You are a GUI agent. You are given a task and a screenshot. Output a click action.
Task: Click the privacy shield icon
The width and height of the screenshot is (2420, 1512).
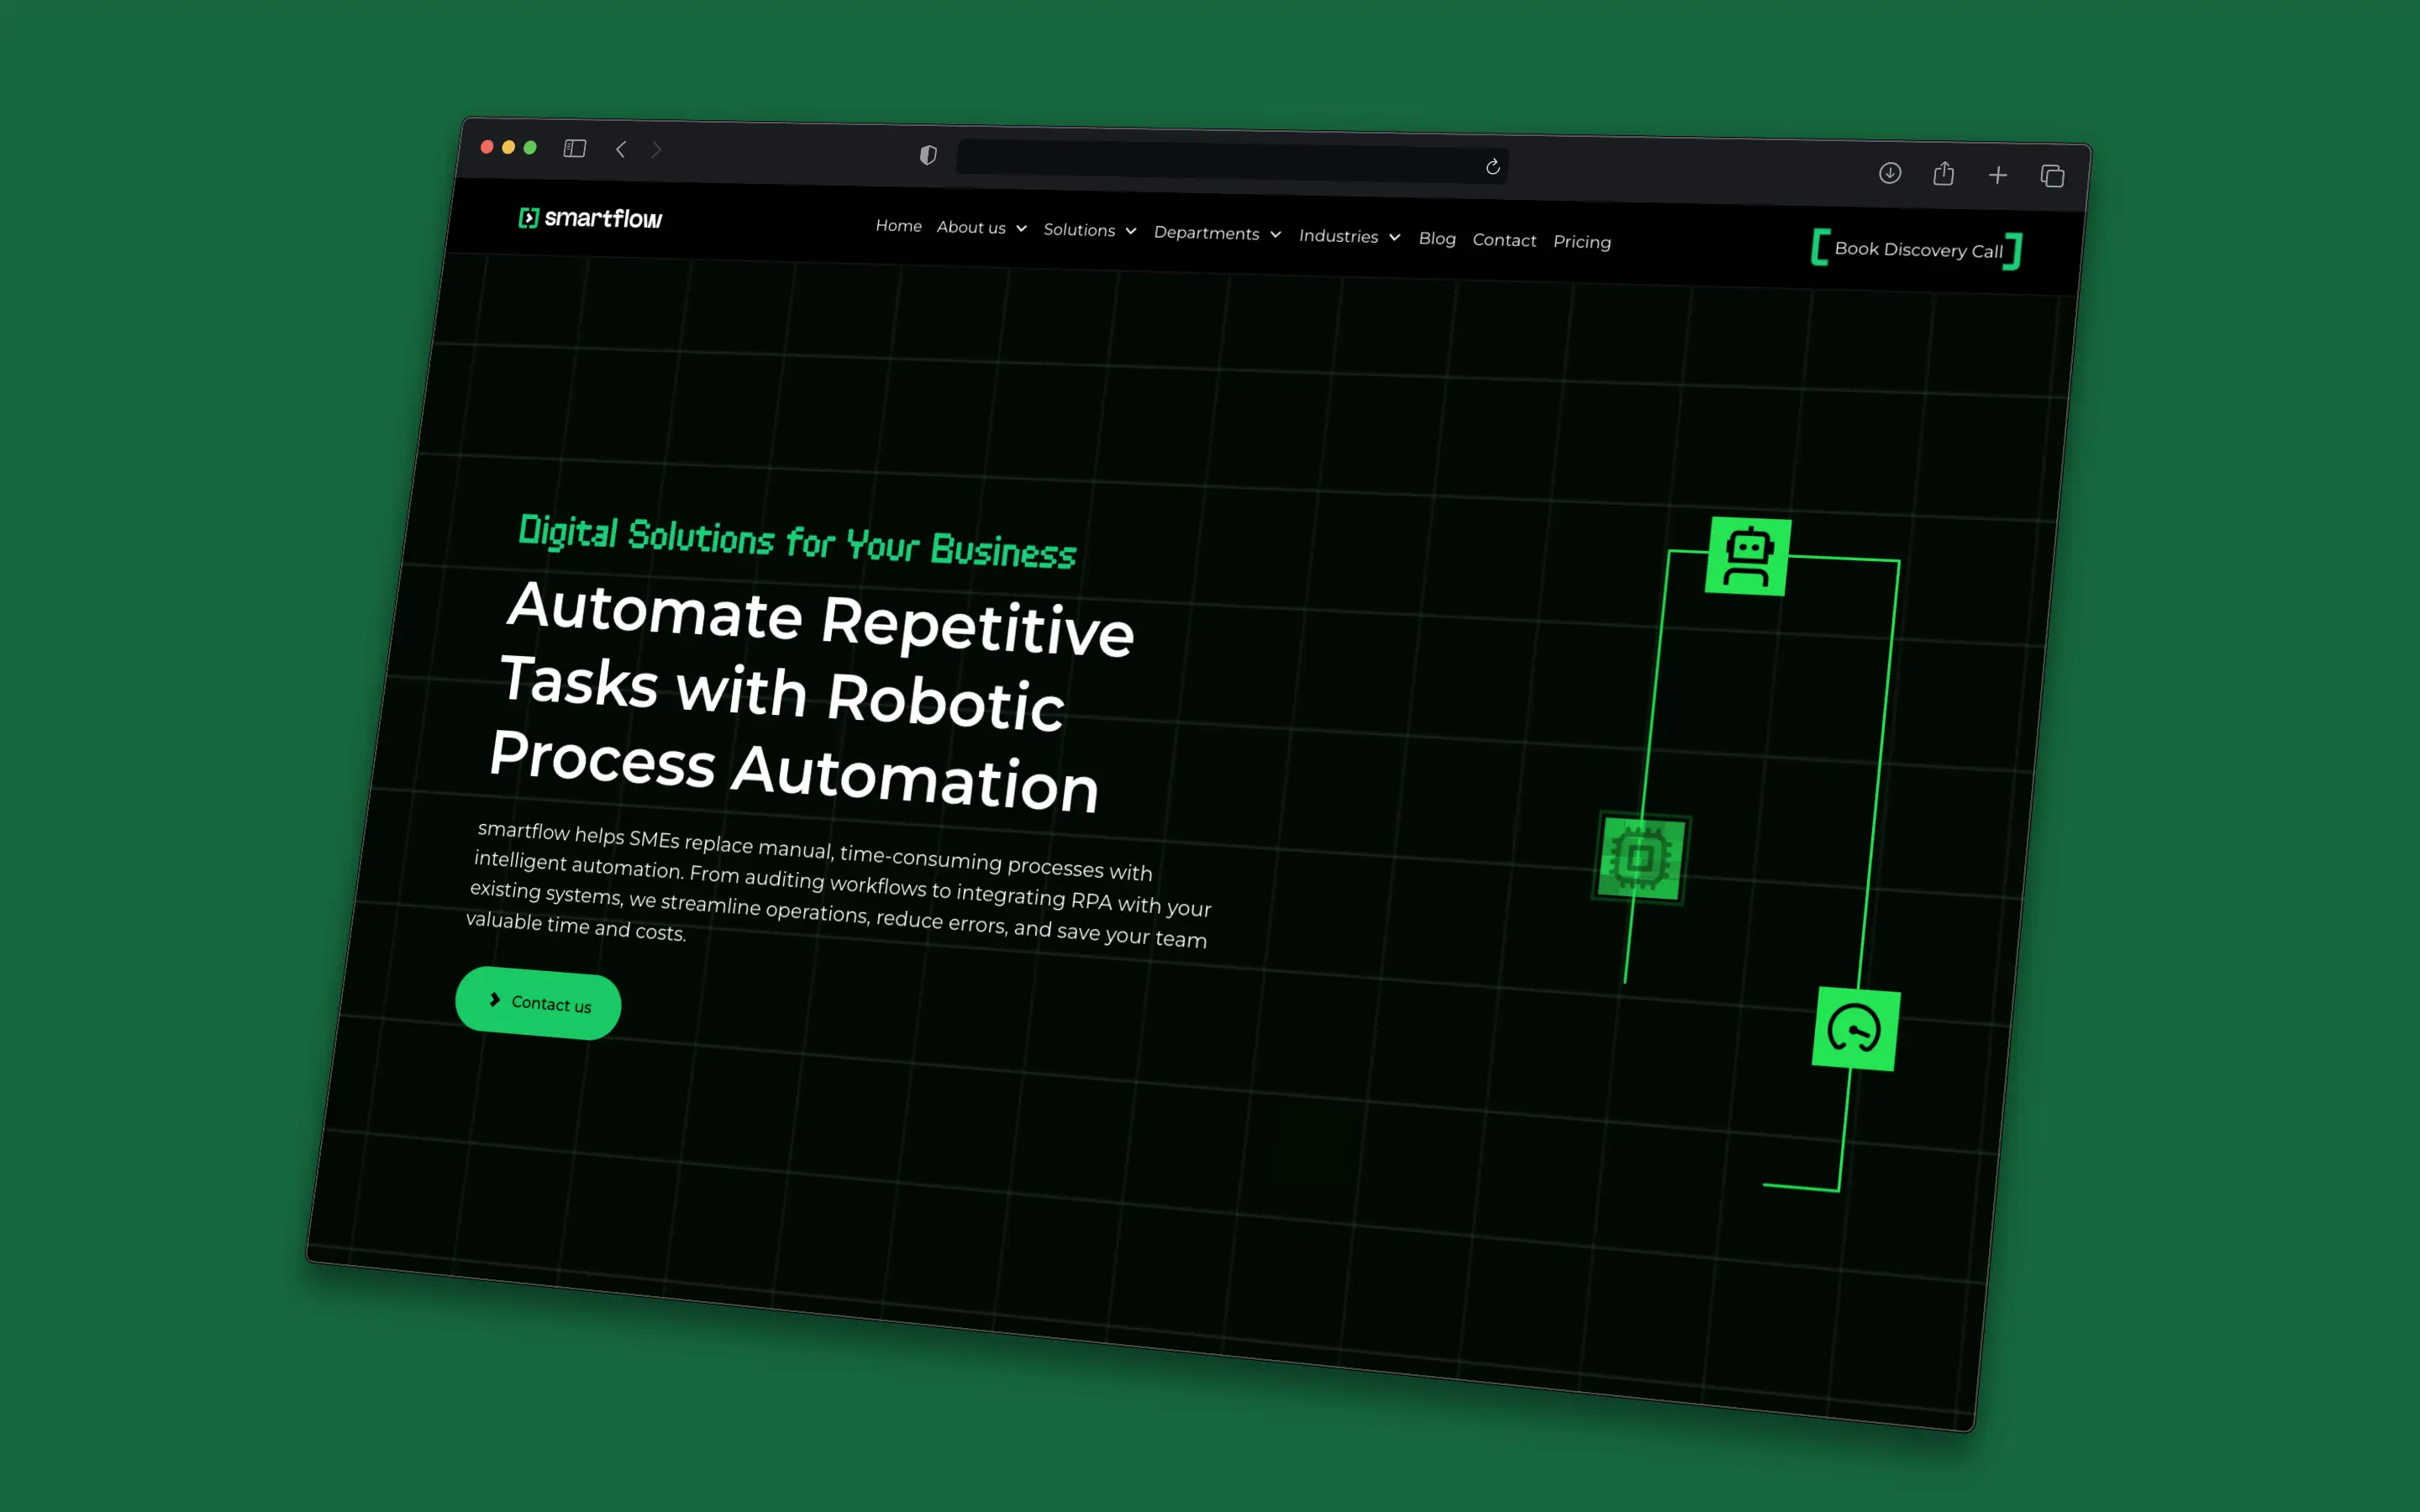(x=928, y=155)
